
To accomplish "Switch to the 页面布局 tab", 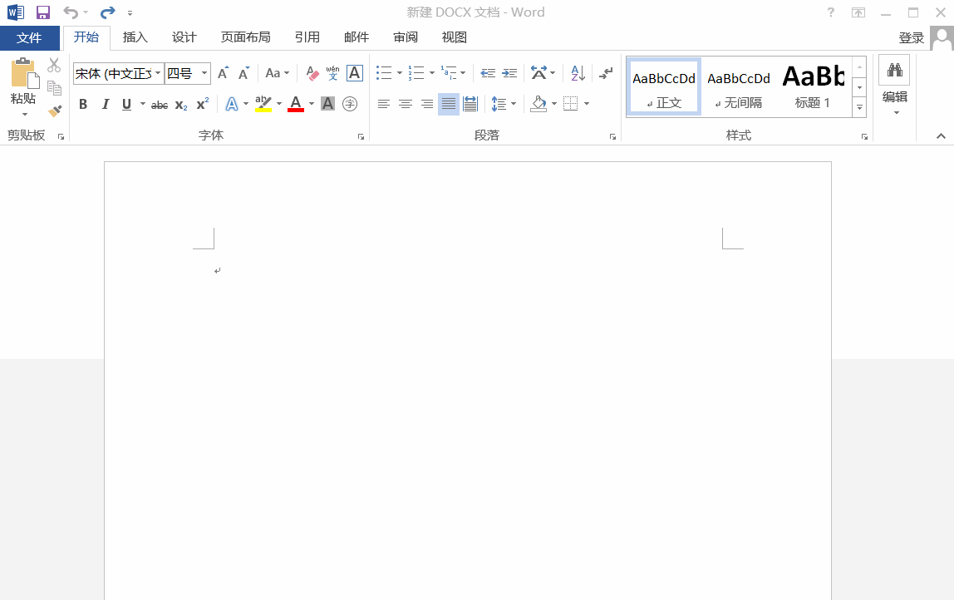I will point(246,37).
